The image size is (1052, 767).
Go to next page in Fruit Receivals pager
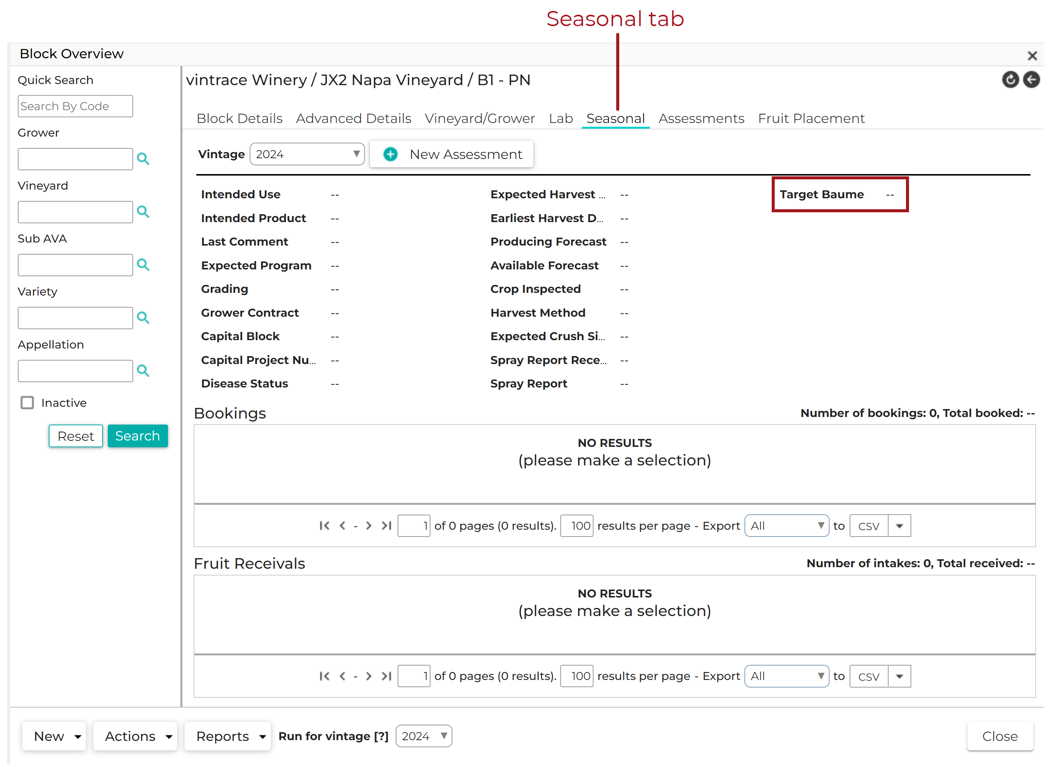coord(369,677)
